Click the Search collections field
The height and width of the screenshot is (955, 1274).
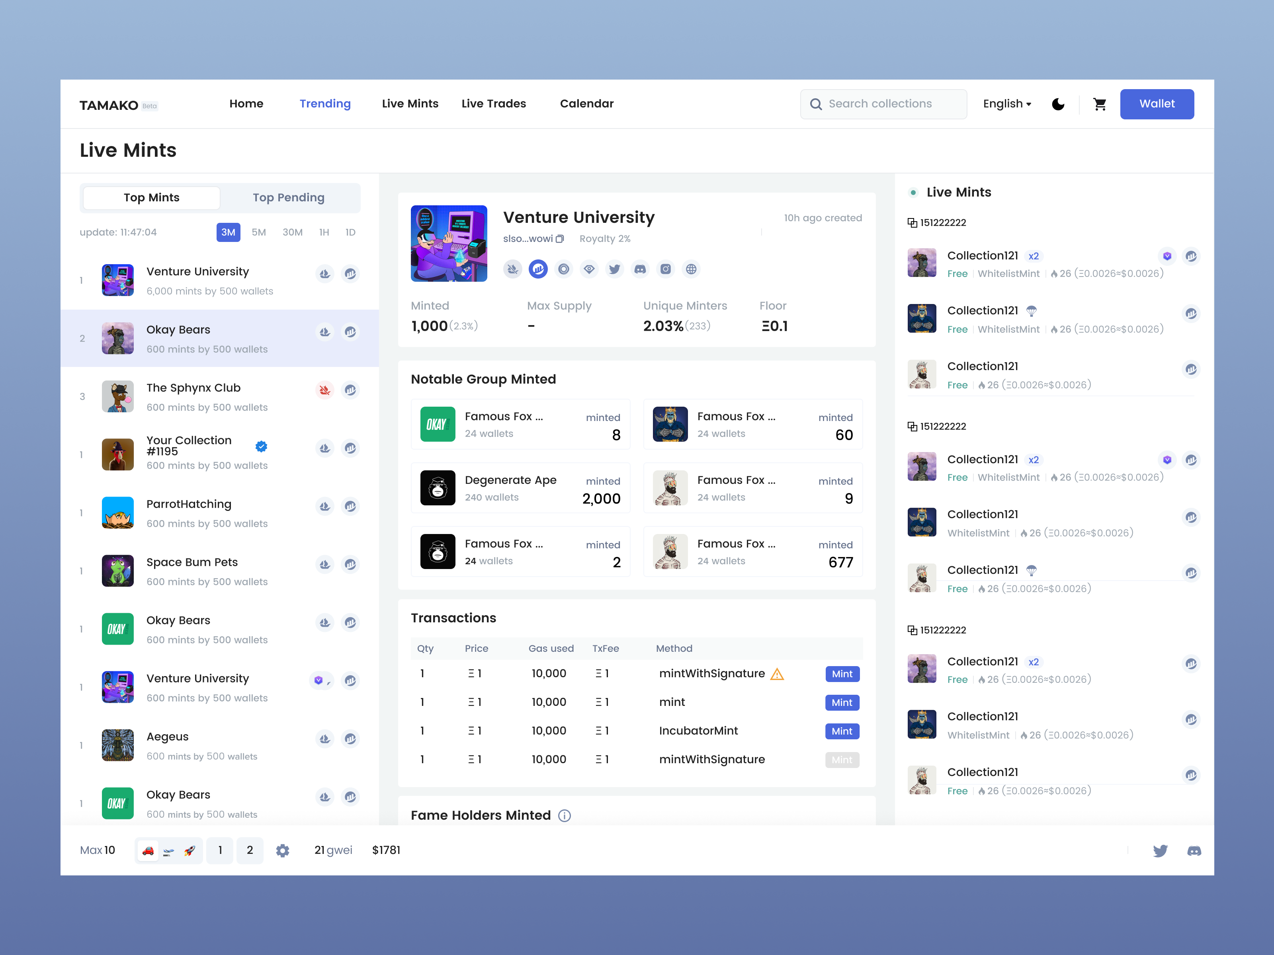pyautogui.click(x=883, y=103)
